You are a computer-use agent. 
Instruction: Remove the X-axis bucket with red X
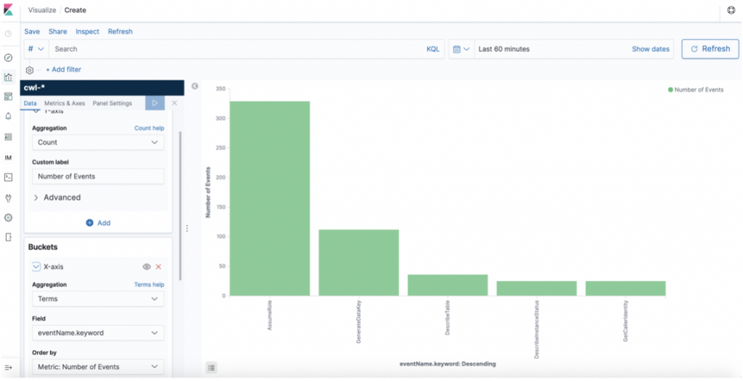coord(158,267)
